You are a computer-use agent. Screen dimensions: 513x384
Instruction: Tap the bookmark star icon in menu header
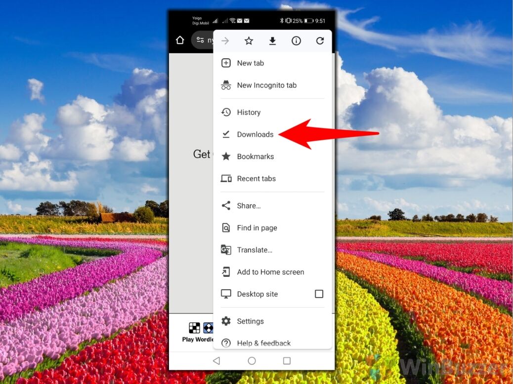(249, 41)
